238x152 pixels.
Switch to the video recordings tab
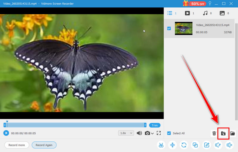[x=187, y=13]
